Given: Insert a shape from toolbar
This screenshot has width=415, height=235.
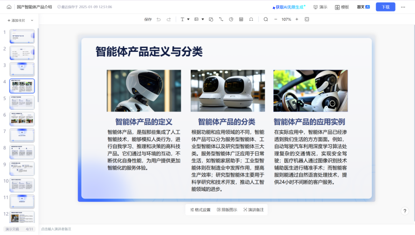Looking at the screenshot, I should click(x=211, y=19).
